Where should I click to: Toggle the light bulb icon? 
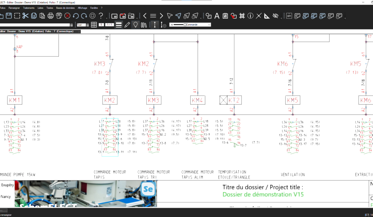click(135, 25)
